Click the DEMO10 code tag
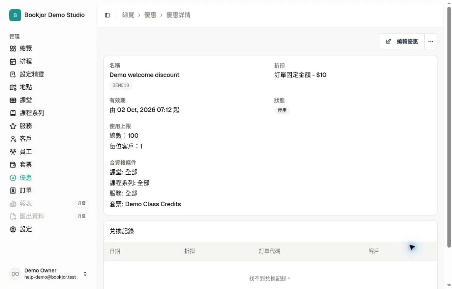This screenshot has height=289, width=452. (121, 85)
